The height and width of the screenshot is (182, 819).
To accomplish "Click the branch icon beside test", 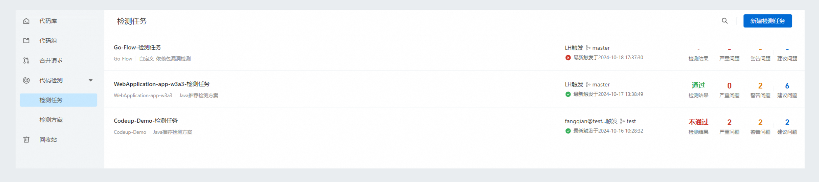I will (622, 121).
